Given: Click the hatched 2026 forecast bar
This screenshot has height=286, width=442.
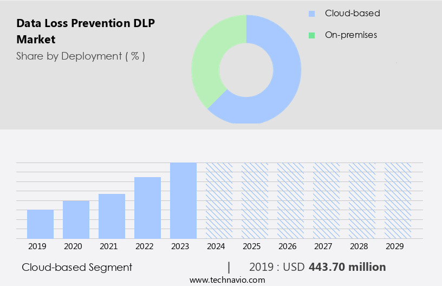Looking at the screenshot, I should [x=290, y=200].
